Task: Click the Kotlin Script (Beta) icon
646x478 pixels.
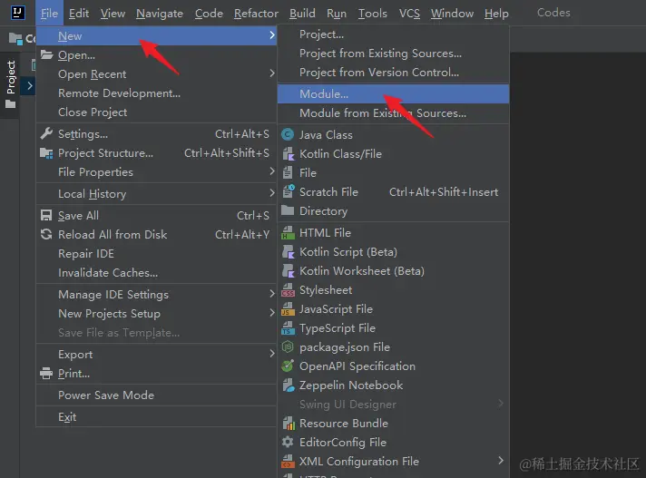Action: click(x=288, y=251)
